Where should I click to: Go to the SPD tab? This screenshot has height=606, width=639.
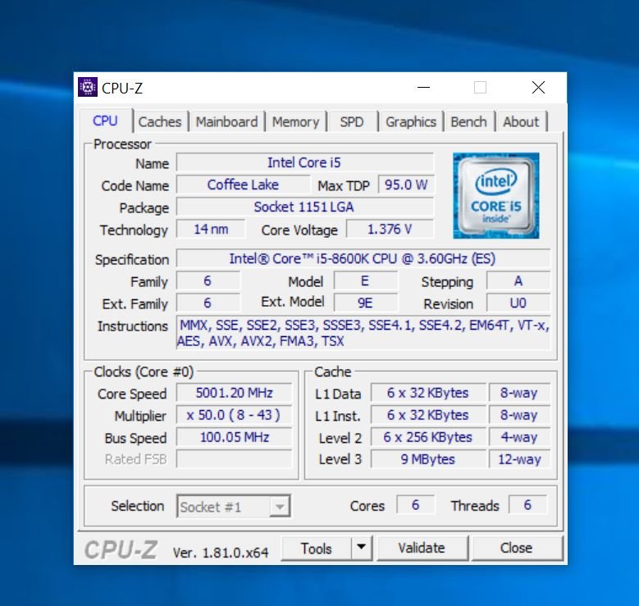(352, 122)
